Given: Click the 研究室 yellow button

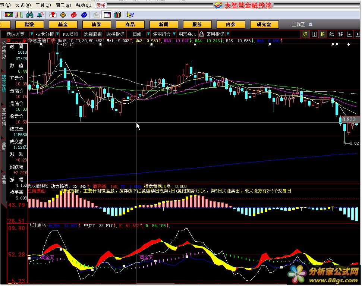Looking at the screenshot, I should [264, 25].
